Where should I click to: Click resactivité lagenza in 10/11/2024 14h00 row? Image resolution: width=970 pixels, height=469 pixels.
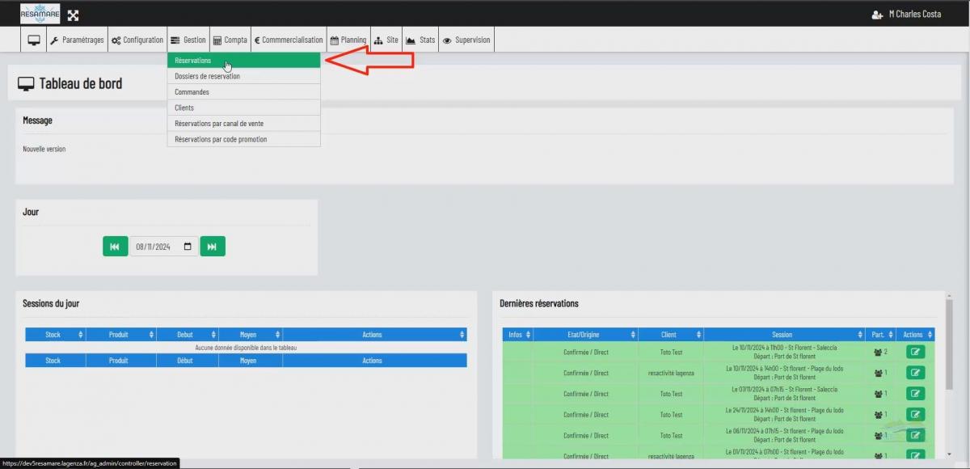pos(670,373)
